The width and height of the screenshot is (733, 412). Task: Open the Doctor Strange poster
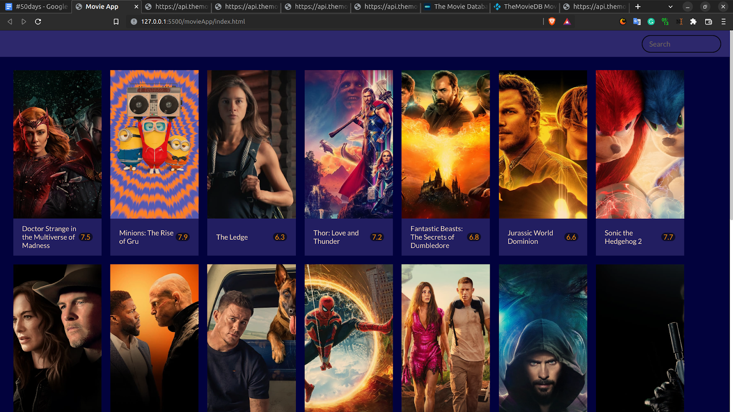point(57,144)
